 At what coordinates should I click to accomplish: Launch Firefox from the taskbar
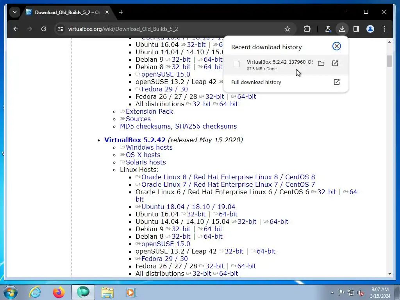pyautogui.click(x=59, y=292)
